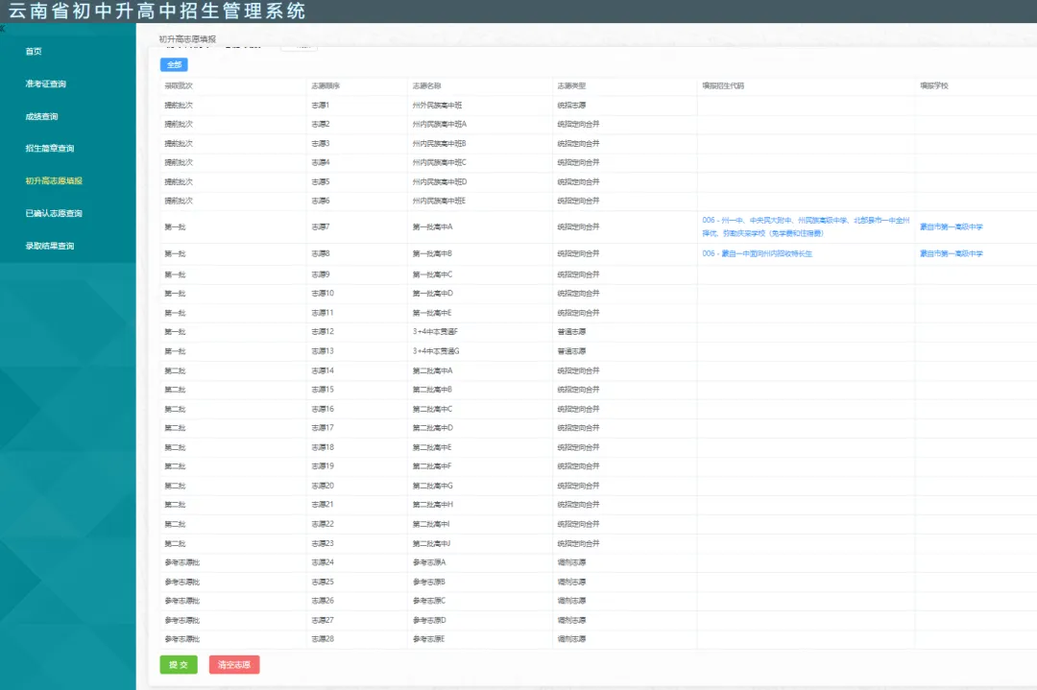Select the 志愿1 州外民族高中班 row

click(x=598, y=106)
